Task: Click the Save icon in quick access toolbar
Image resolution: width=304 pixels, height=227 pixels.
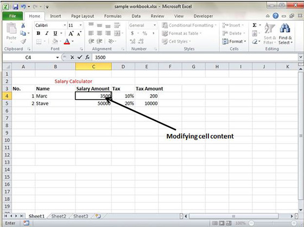Action: (x=15, y=7)
